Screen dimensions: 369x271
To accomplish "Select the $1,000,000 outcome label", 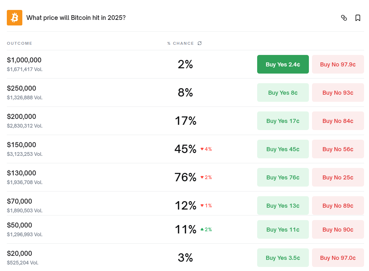I will coord(24,60).
